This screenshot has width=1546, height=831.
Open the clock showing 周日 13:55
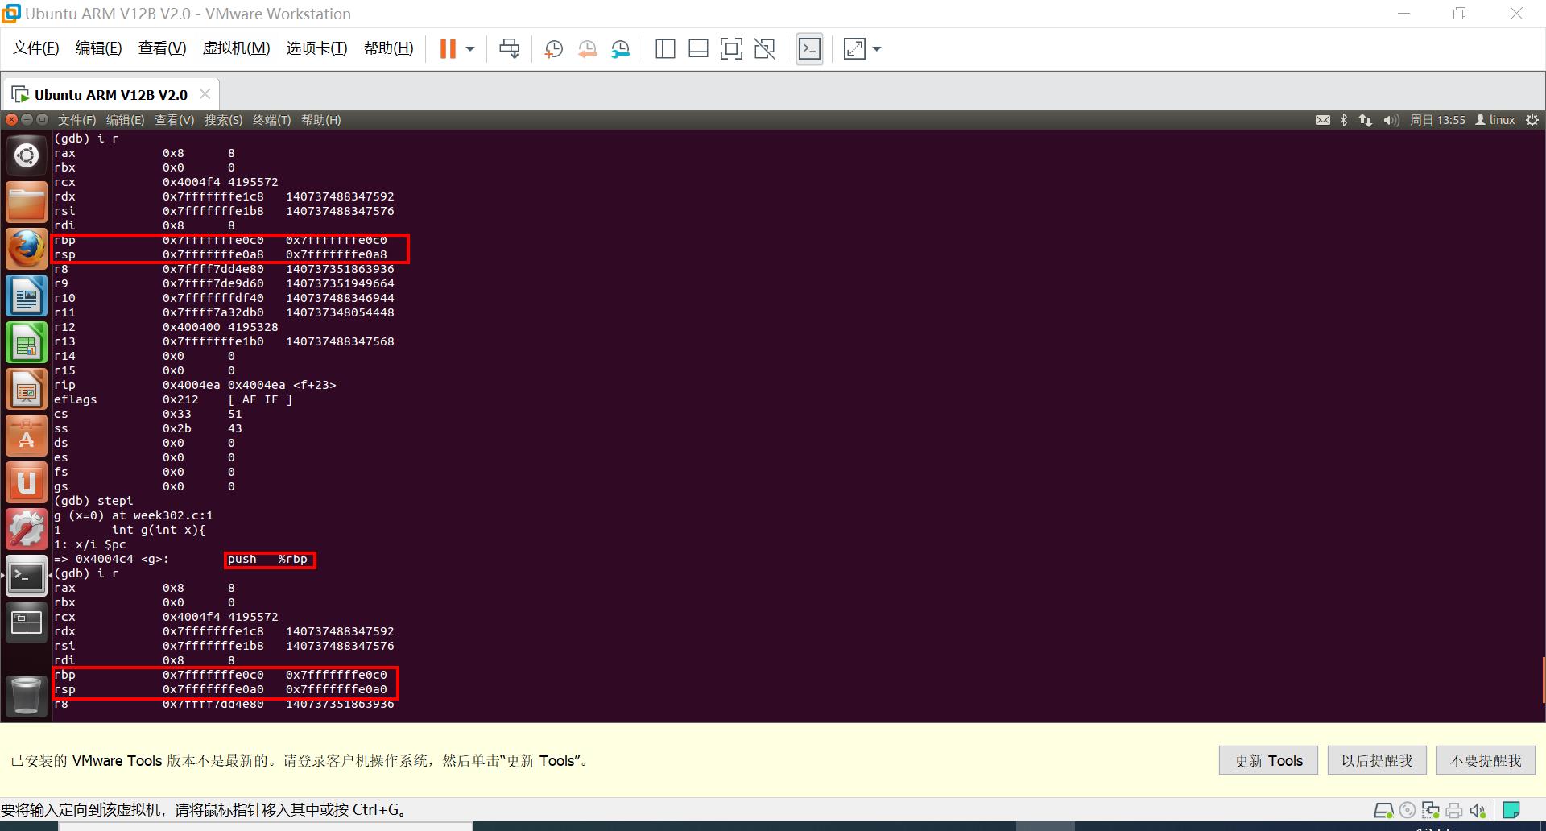tap(1437, 120)
